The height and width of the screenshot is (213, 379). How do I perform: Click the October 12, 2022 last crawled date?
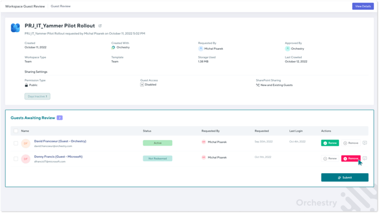point(296,62)
